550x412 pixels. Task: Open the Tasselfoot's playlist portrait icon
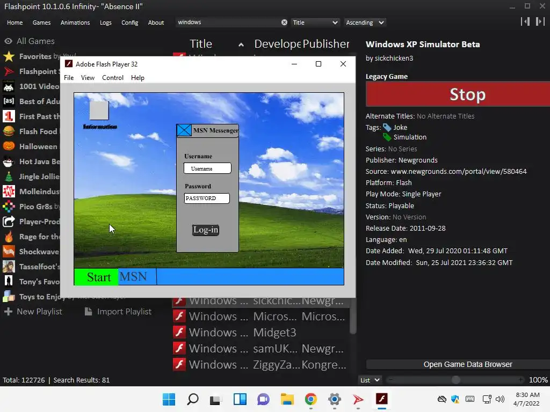[9, 267]
